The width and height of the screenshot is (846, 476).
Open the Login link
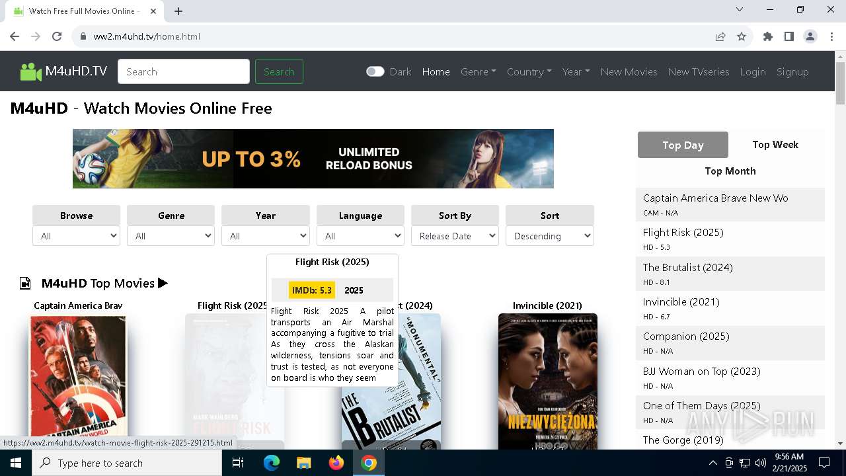753,71
